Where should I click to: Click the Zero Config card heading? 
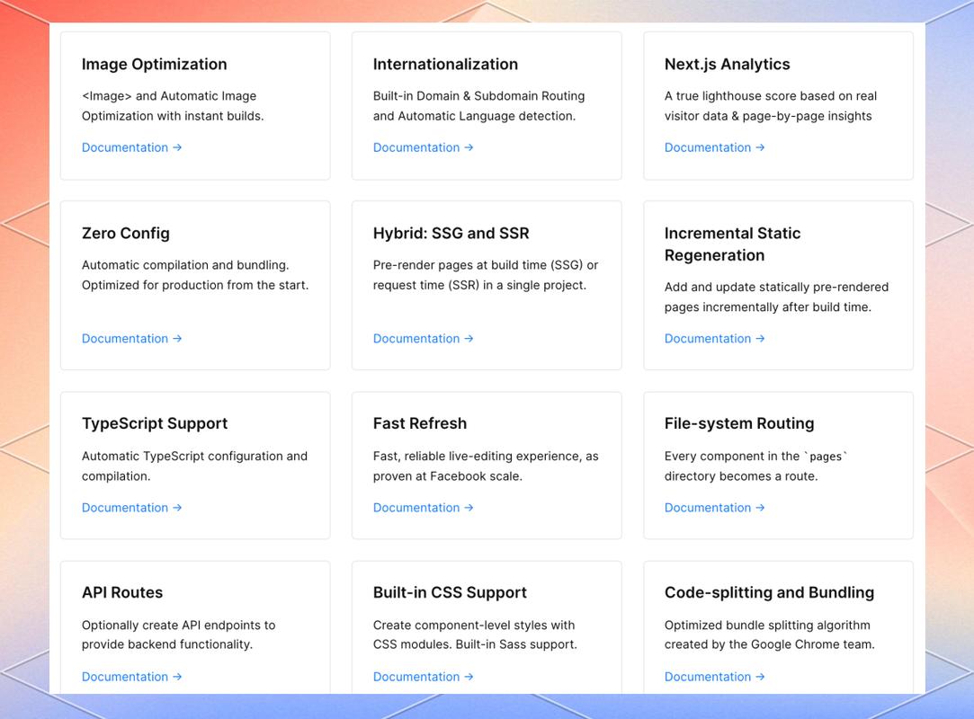pos(125,233)
